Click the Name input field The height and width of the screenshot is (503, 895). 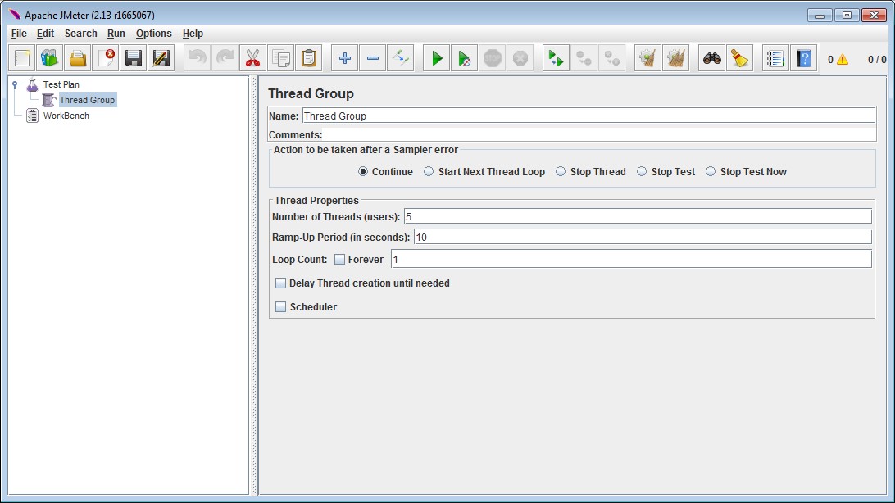tap(588, 116)
